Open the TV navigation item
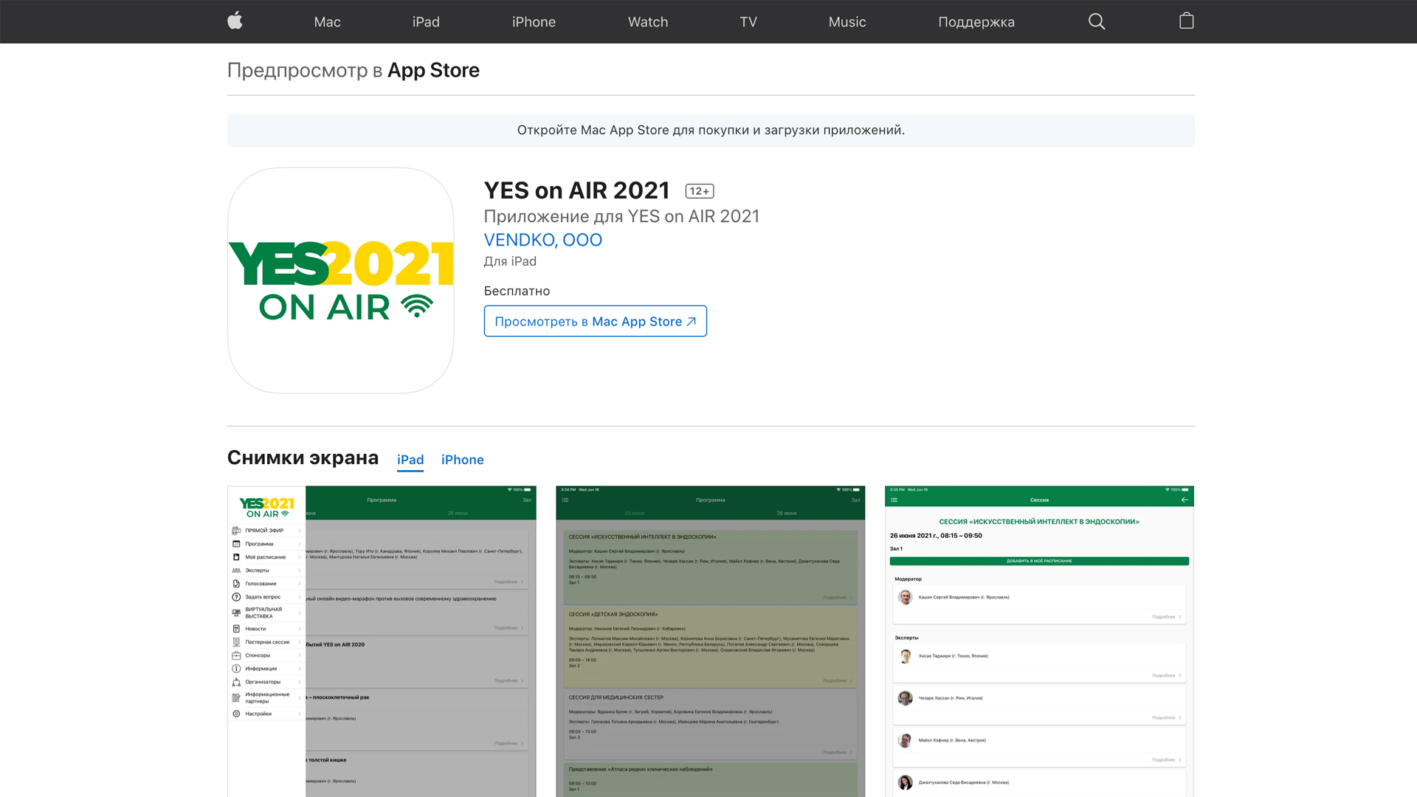The height and width of the screenshot is (797, 1417). (x=748, y=22)
